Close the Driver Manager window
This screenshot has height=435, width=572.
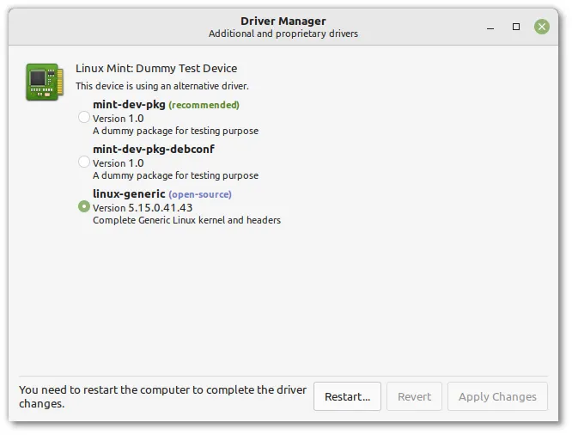pyautogui.click(x=542, y=27)
